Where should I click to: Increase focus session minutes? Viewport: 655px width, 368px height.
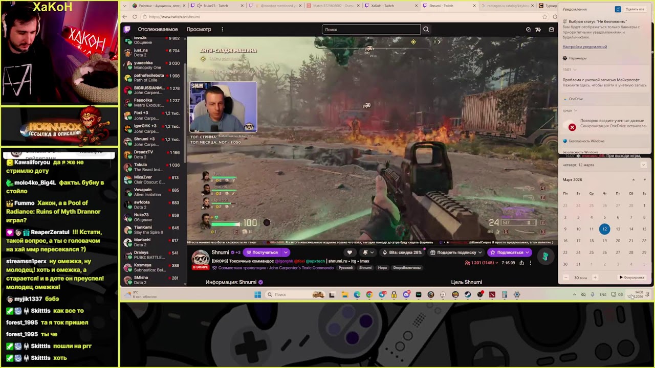coord(595,278)
